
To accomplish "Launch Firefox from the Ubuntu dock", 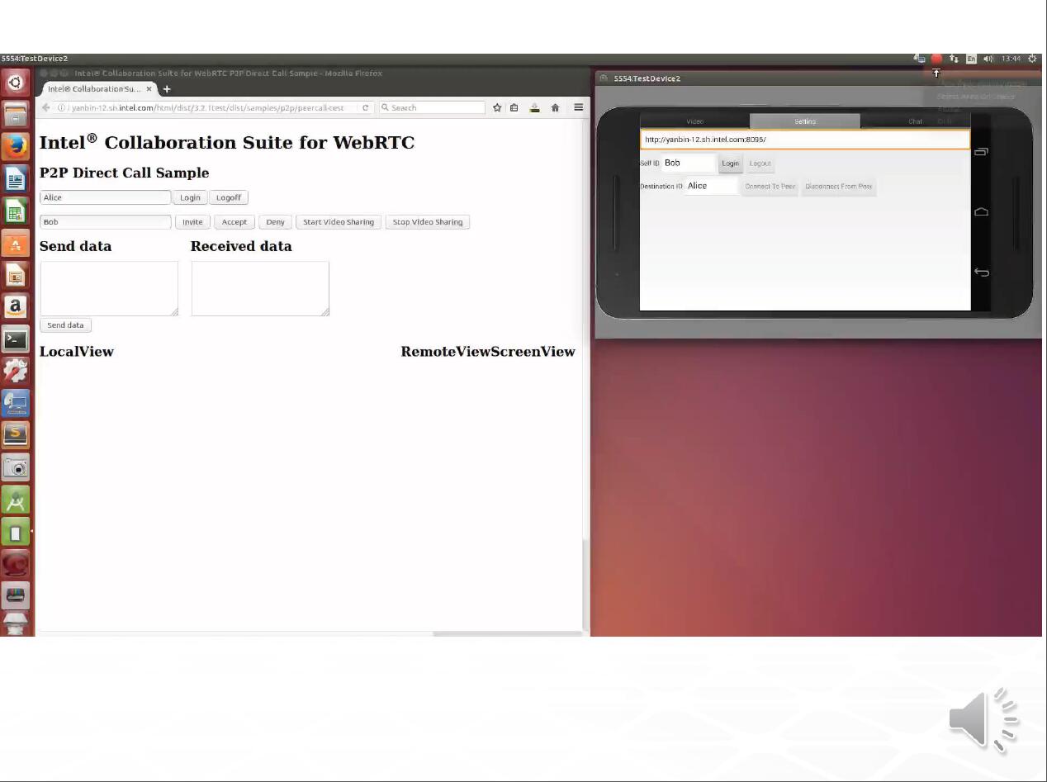I will pos(16,146).
